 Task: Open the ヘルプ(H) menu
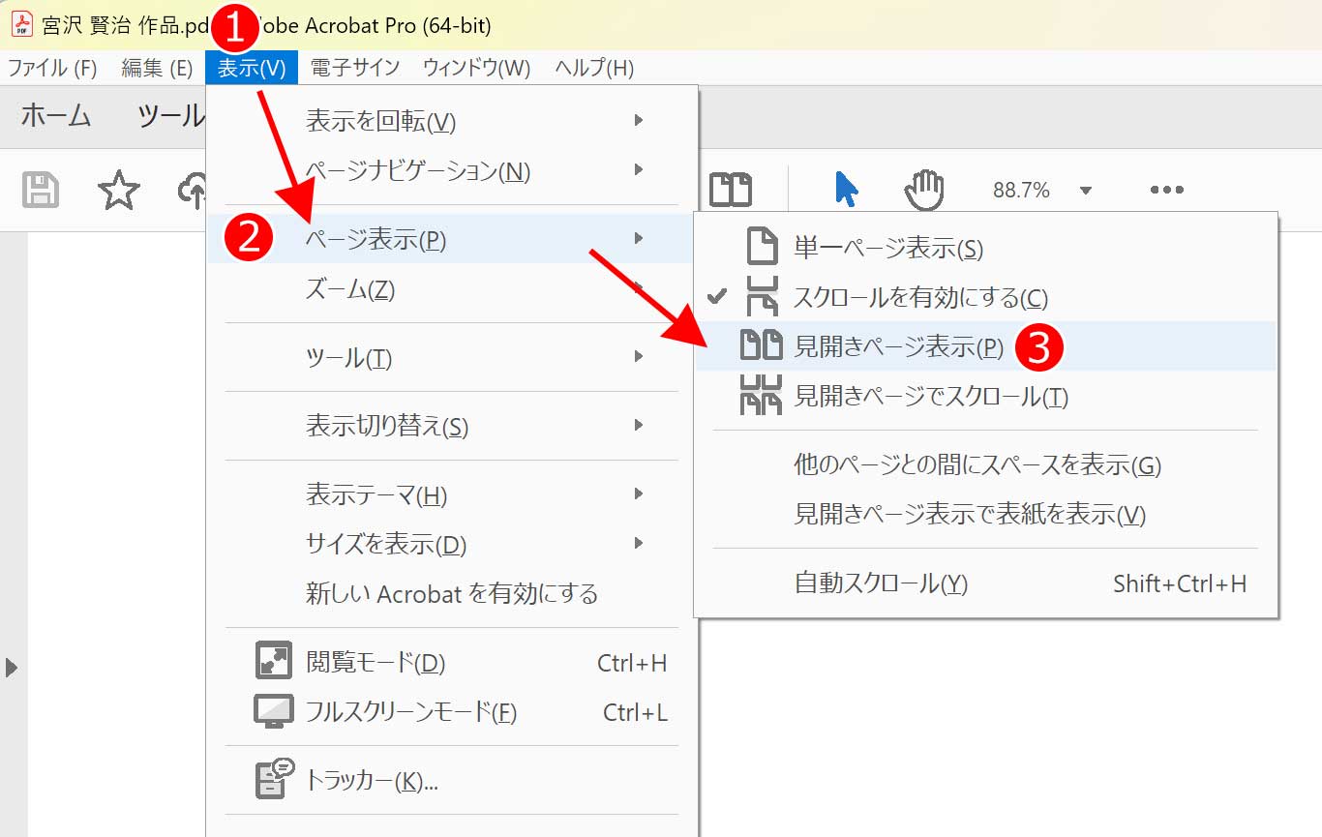coord(594,68)
